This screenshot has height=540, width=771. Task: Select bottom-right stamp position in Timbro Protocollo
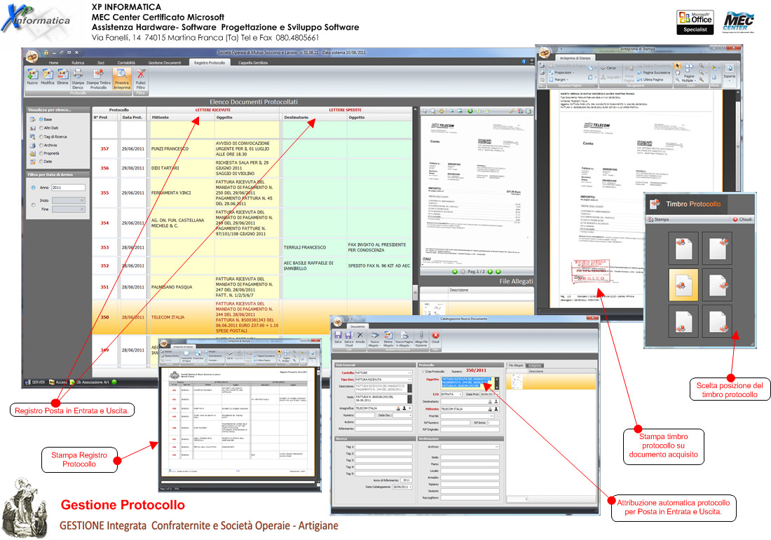coord(718,319)
